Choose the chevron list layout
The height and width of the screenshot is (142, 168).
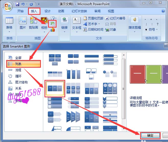(110, 102)
